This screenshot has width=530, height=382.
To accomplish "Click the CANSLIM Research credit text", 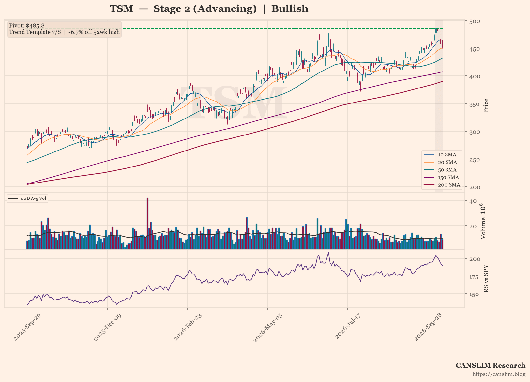I will point(491,365).
